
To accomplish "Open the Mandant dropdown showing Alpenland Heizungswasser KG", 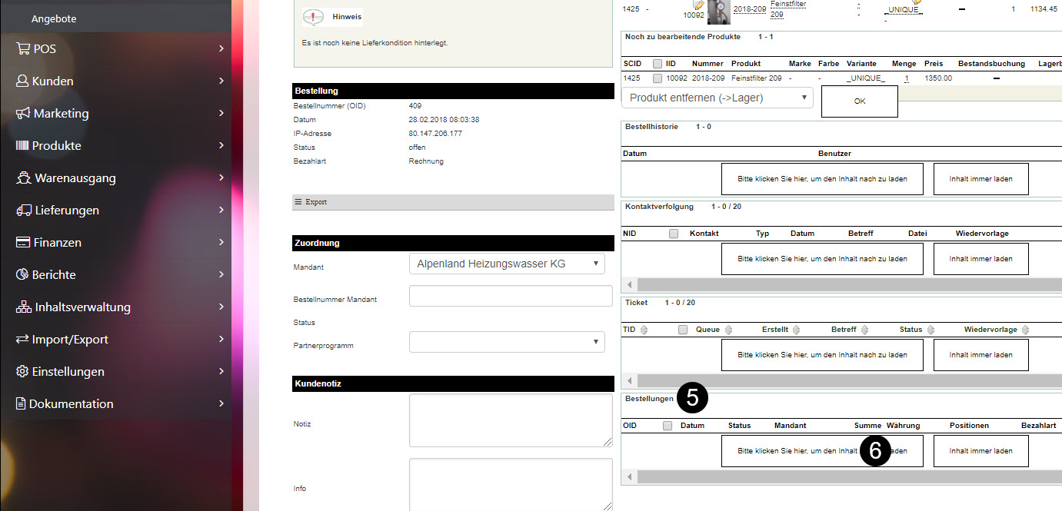I will point(507,264).
